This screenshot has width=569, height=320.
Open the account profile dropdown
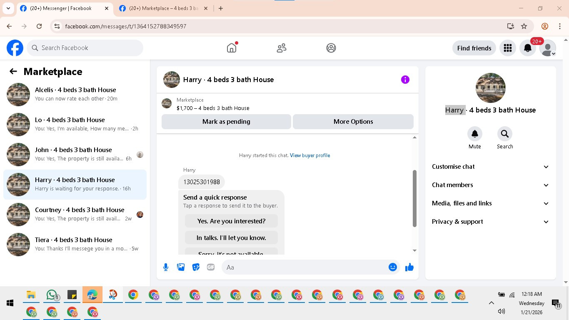pyautogui.click(x=548, y=48)
